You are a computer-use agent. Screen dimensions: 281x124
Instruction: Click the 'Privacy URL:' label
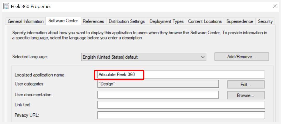pyautogui.click(x=27, y=115)
